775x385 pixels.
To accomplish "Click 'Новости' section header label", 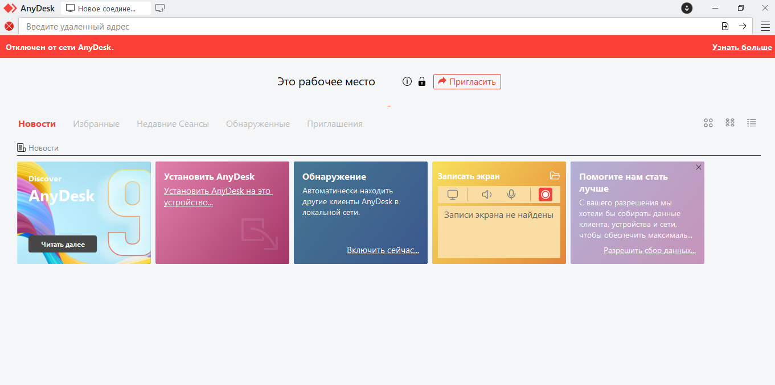I will pos(44,148).
